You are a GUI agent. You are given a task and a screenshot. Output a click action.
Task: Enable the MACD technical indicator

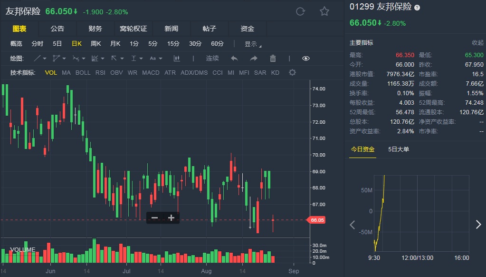[x=151, y=73]
